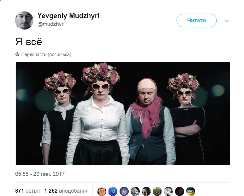Open the blue-yellow lips liker avatar

tap(191, 191)
